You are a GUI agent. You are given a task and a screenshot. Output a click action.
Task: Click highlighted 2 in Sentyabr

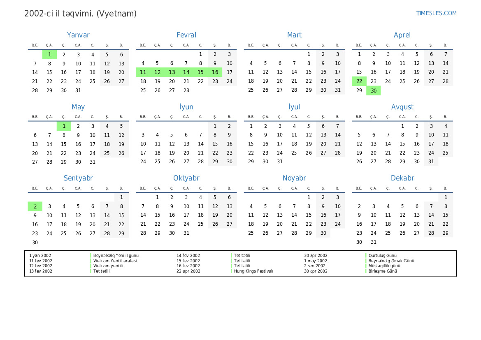(x=35, y=206)
